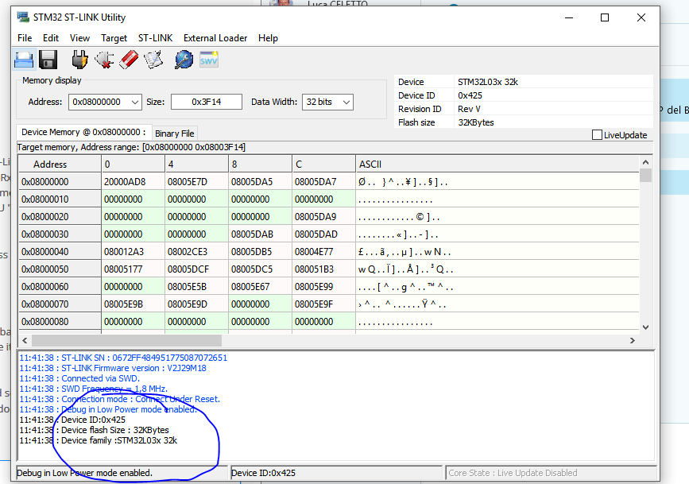Open the Help menu
The height and width of the screenshot is (484, 689).
(x=268, y=38)
